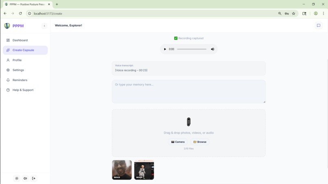Mute the audio player volume
This screenshot has height=184, width=328.
[x=212, y=49]
